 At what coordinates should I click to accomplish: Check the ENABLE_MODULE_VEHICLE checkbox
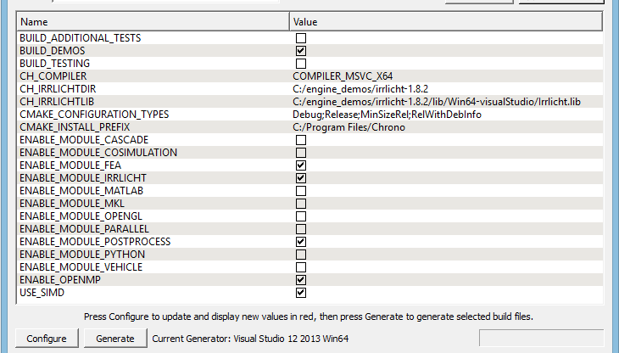pos(300,267)
